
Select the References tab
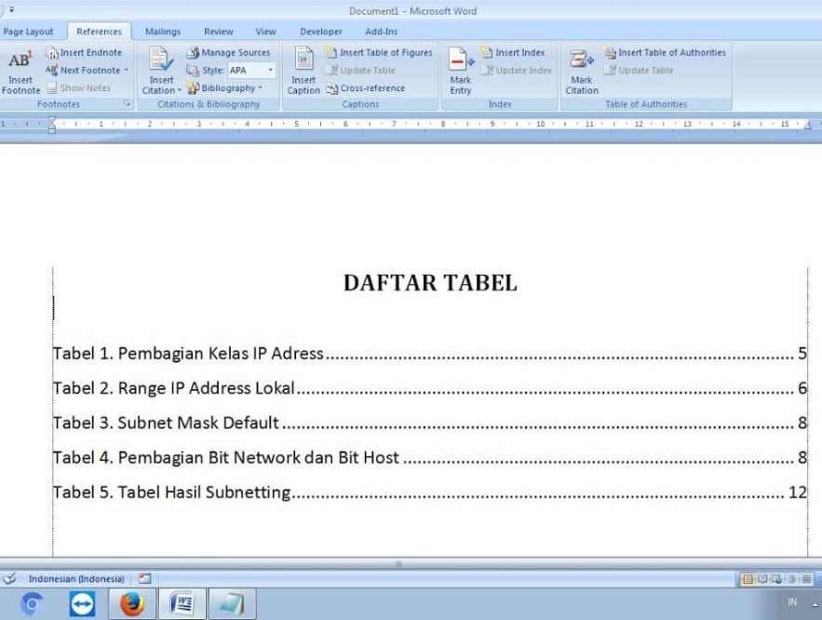tap(99, 32)
